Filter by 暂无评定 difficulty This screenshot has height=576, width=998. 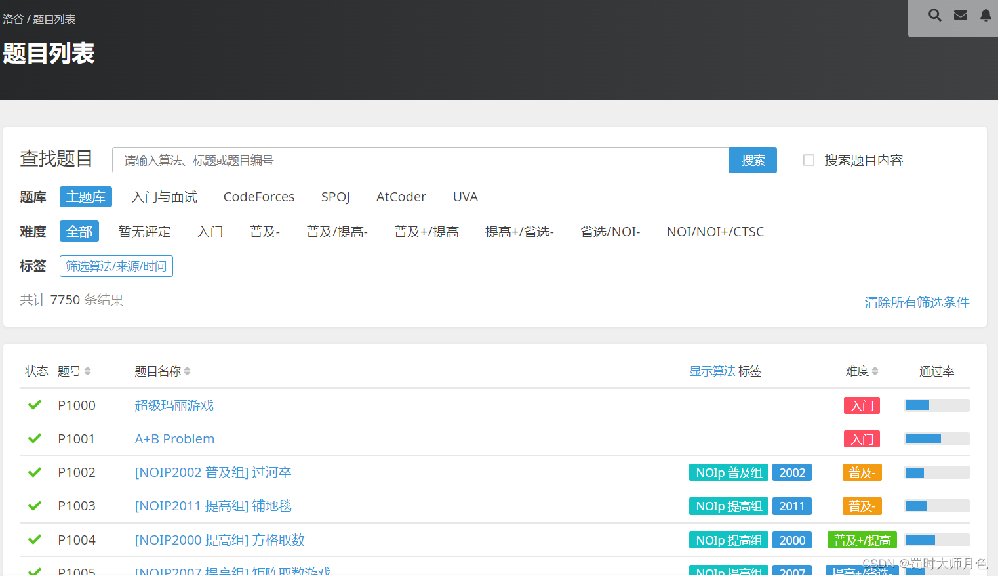(x=144, y=232)
